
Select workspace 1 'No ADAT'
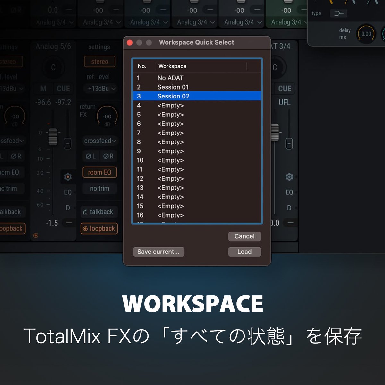197,78
